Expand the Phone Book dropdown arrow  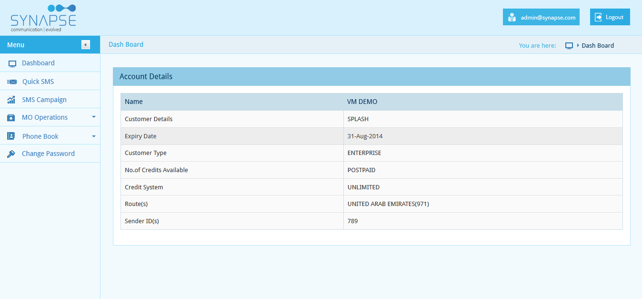coord(93,136)
